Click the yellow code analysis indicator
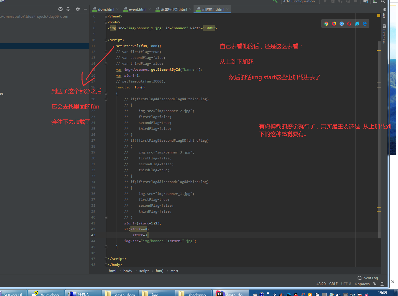398x296 pixels. point(379,15)
